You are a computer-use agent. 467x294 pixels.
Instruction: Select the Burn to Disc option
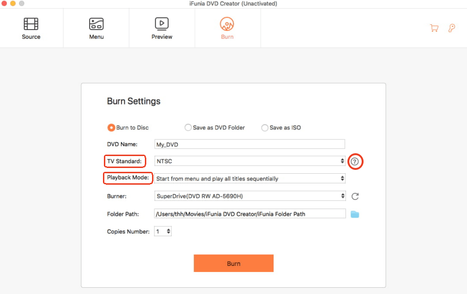click(111, 127)
